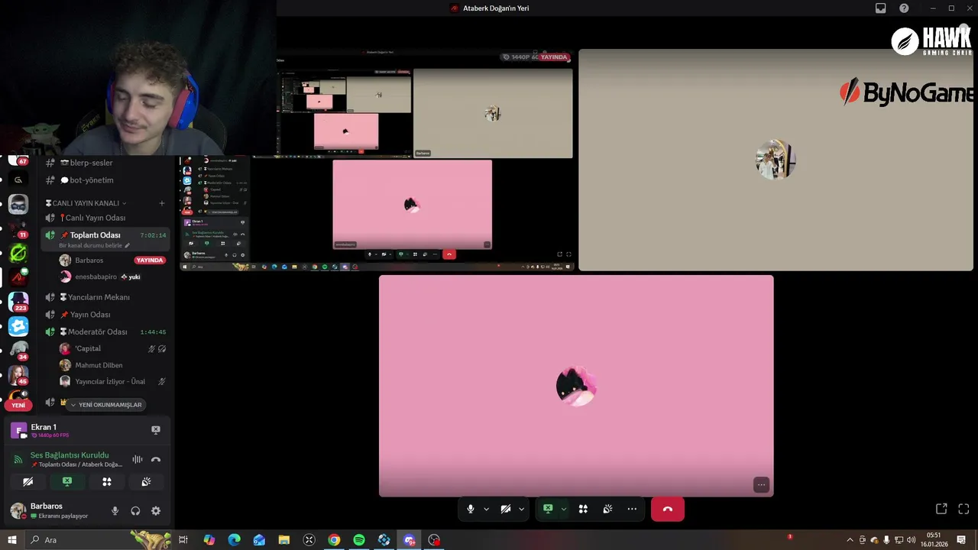The height and width of the screenshot is (550, 978).
Task: Open server icon with 223 badge
Action: point(18,301)
